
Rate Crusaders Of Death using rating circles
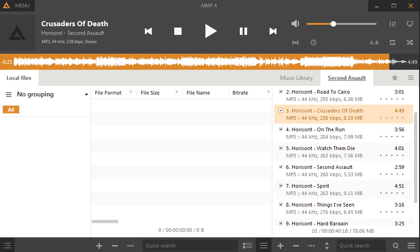[x=392, y=118]
